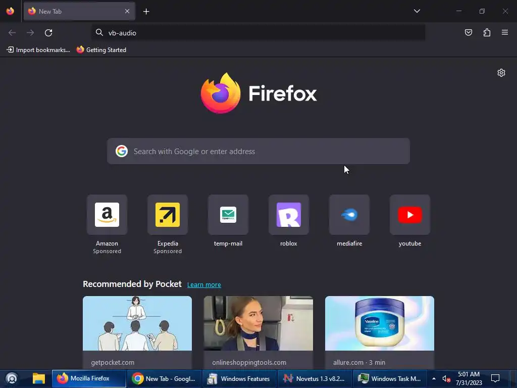Open Import bookmarks bookmark item
Image resolution: width=517 pixels, height=388 pixels.
(38, 50)
